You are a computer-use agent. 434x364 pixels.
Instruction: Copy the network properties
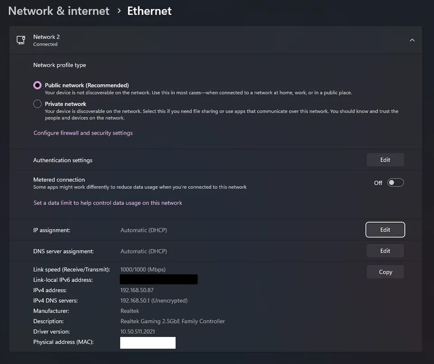coord(385,272)
